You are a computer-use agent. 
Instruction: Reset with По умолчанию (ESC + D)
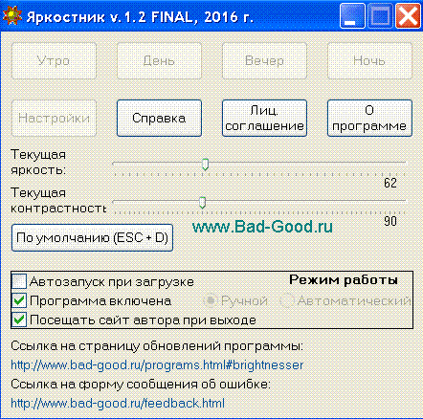click(92, 238)
